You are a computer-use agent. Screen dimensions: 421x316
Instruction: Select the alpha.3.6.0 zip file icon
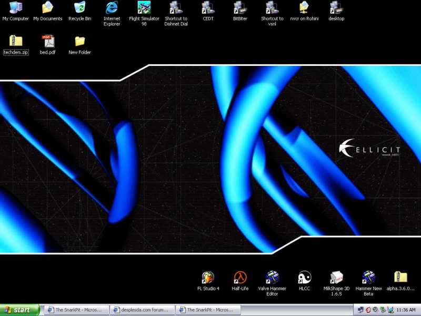click(x=400, y=278)
